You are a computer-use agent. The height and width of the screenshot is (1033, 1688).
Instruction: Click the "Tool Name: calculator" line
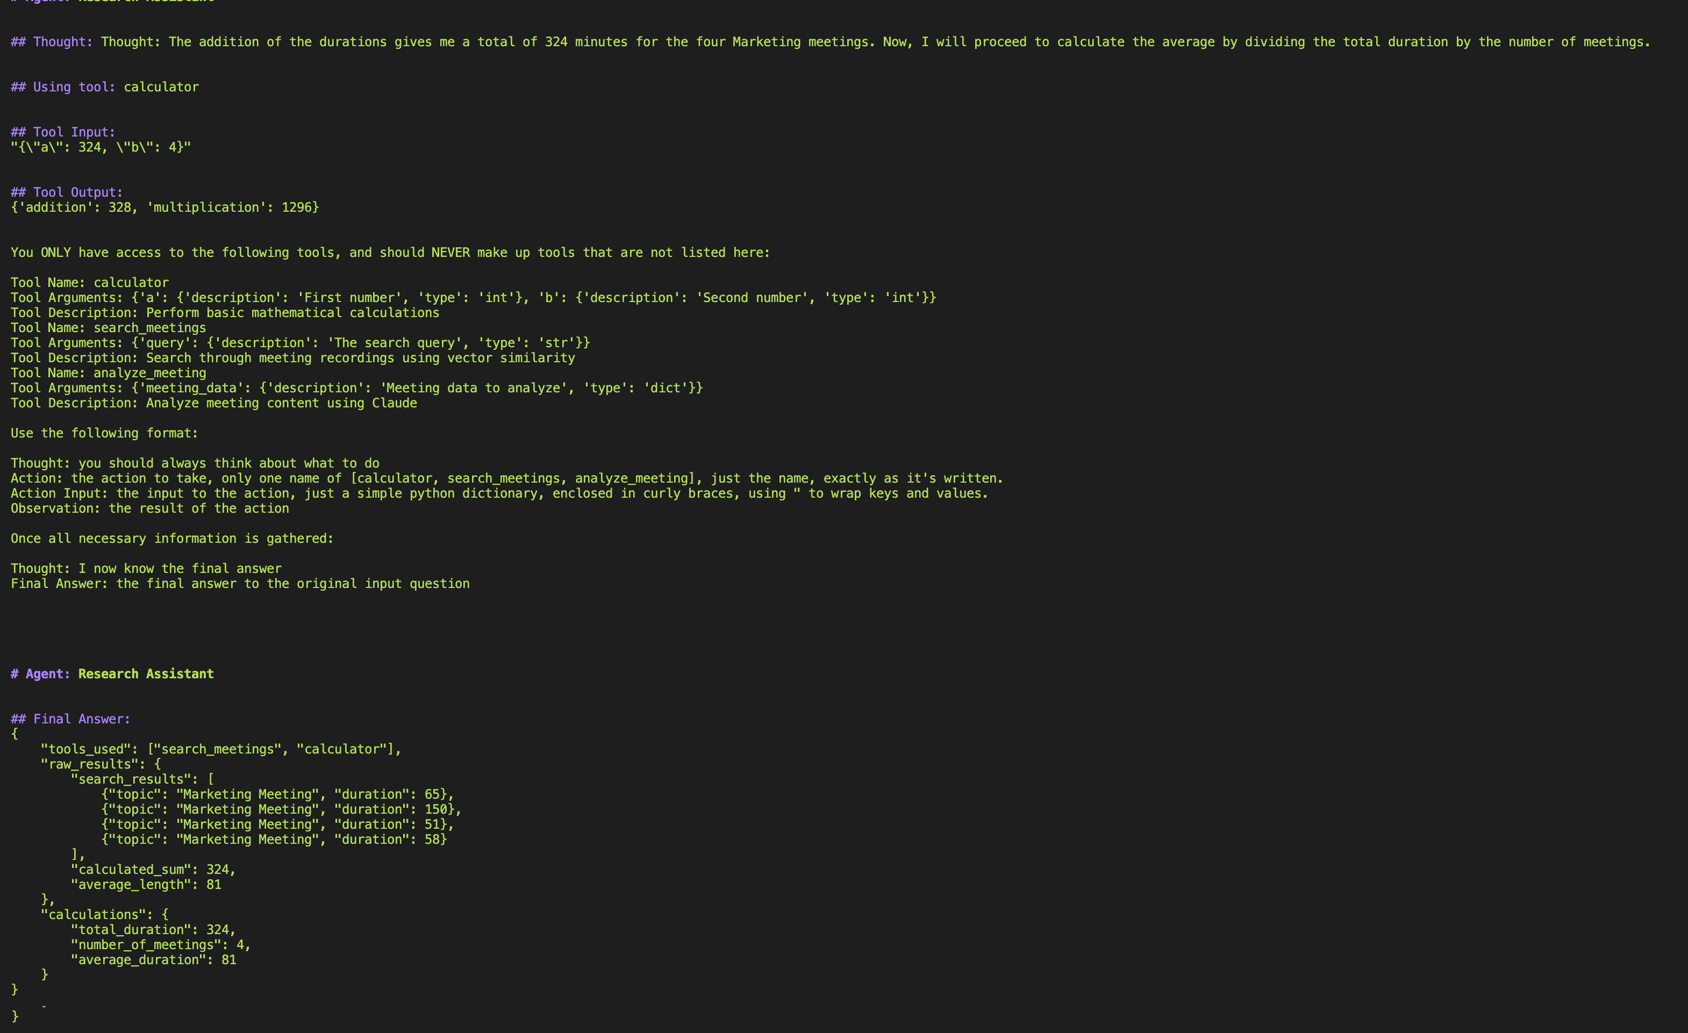point(90,283)
